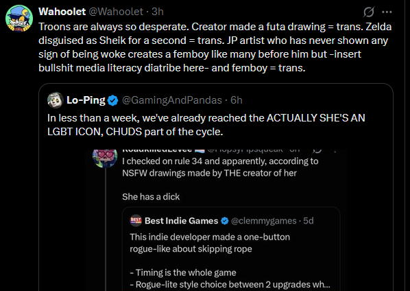This screenshot has width=410, height=291.
Task: Click the Lo-Ping display name
Action: [x=86, y=100]
